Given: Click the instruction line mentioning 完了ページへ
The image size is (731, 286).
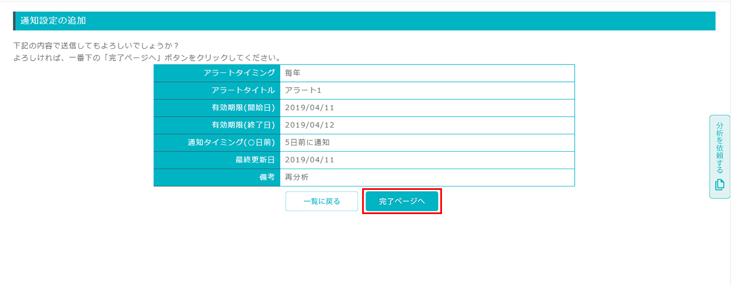Looking at the screenshot, I should click(x=147, y=58).
